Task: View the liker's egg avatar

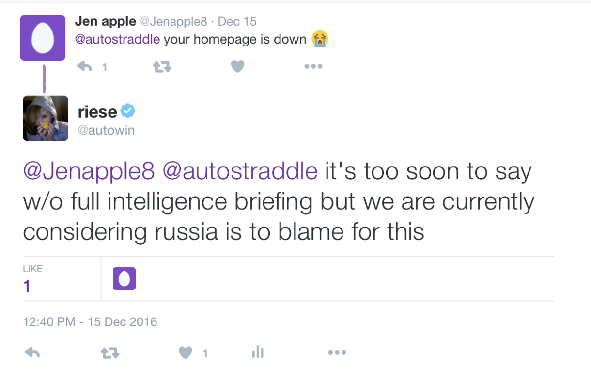Action: coord(124,279)
